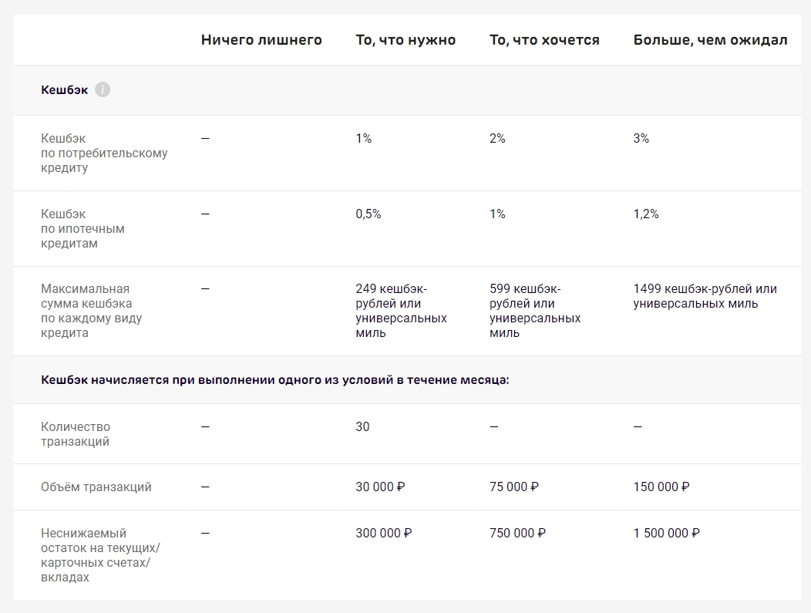Select the "Ничего лишнего" column header

[x=261, y=40]
